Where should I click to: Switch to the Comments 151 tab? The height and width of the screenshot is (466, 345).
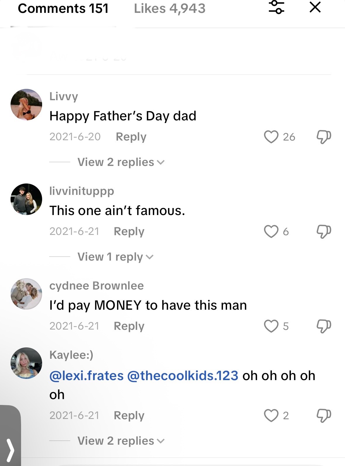click(x=63, y=8)
